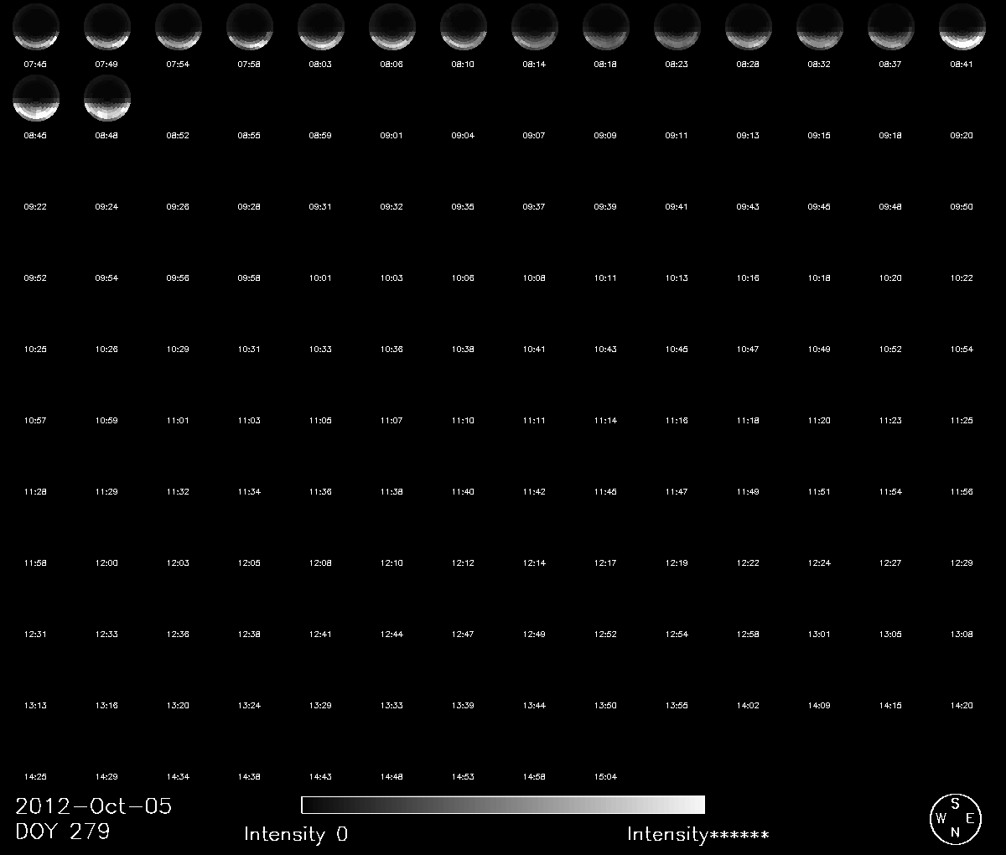This screenshot has width=1006, height=855.
Task: Select the disk image at 07:58
Action: pos(250,27)
